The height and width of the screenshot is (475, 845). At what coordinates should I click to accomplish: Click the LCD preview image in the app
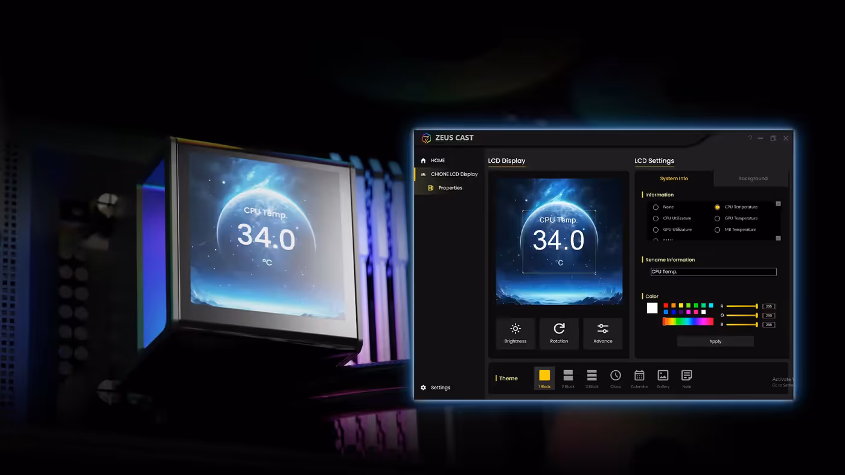click(x=559, y=241)
